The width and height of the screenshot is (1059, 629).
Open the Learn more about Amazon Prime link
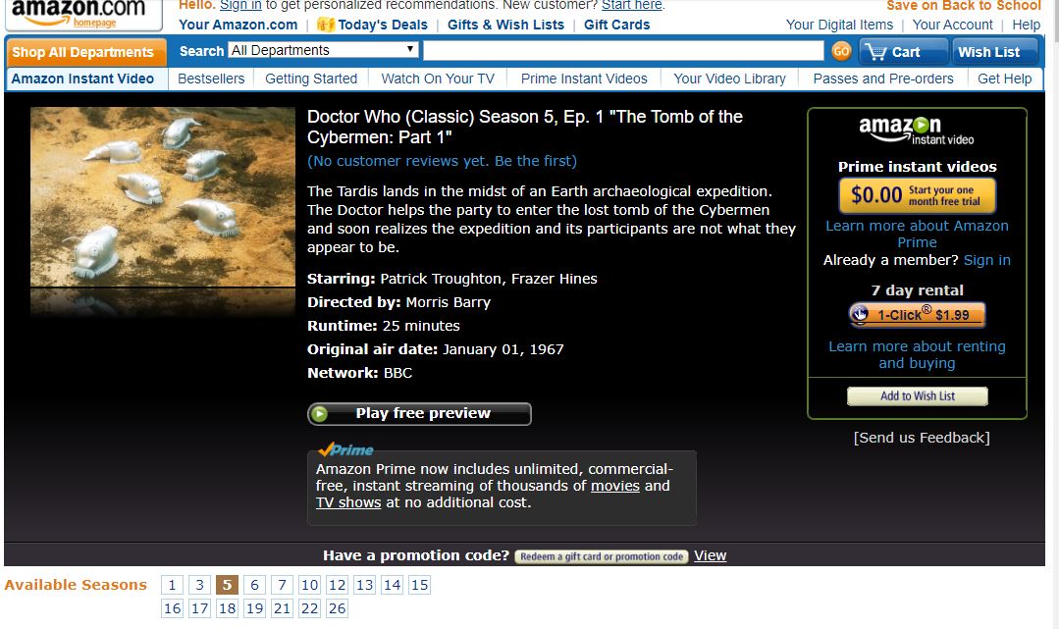click(x=917, y=234)
